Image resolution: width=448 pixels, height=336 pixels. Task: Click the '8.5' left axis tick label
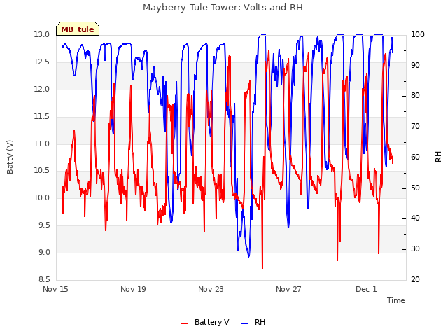[x=44, y=279]
